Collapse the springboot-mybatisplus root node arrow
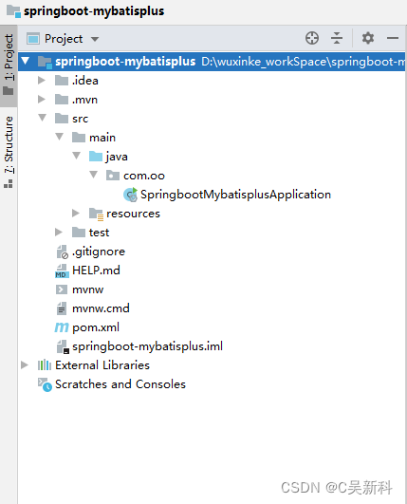This screenshot has width=407, height=504. pyautogui.click(x=26, y=61)
